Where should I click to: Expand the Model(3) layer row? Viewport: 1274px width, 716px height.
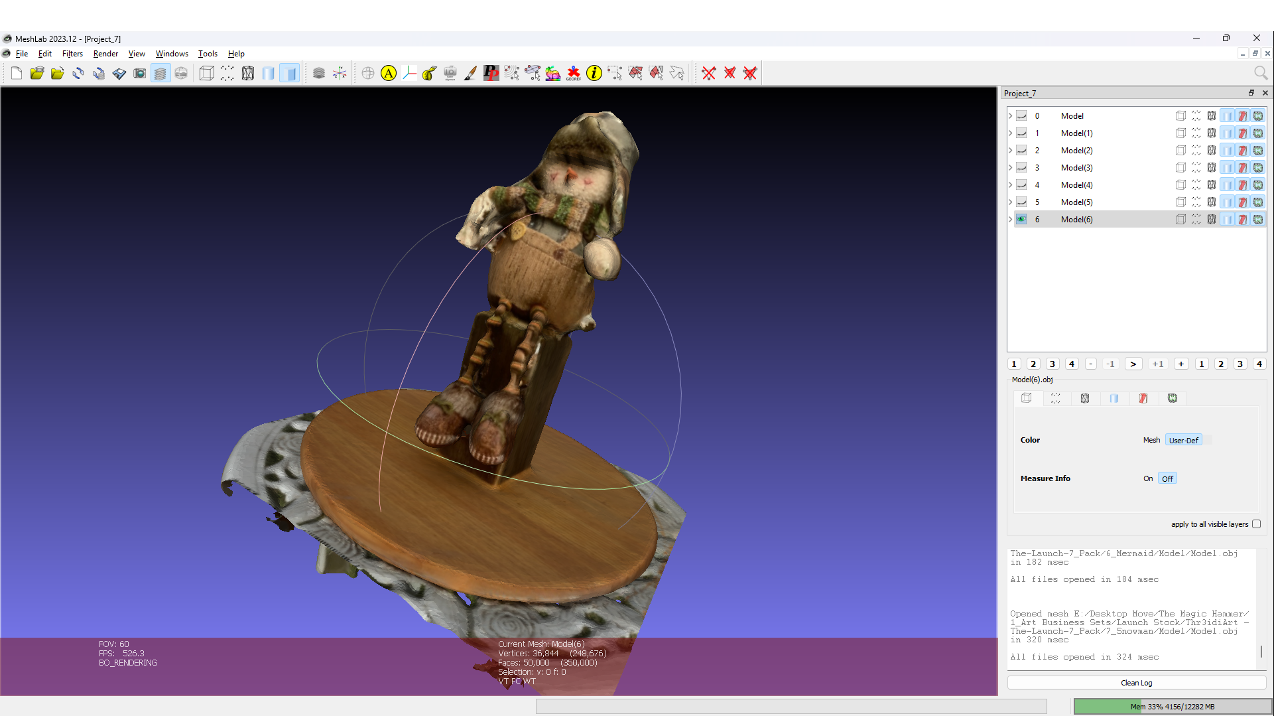pyautogui.click(x=1010, y=168)
